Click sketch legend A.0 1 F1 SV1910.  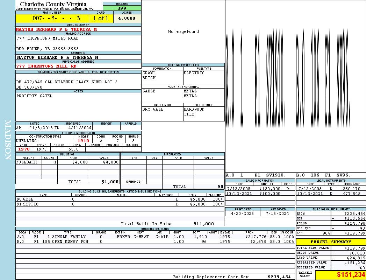point(256,175)
